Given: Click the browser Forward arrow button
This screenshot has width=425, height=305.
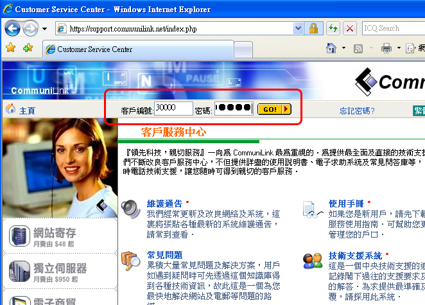Looking at the screenshot, I should pyautogui.click(x=30, y=28).
